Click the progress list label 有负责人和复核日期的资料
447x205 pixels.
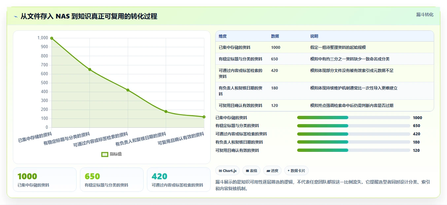tap(239, 142)
